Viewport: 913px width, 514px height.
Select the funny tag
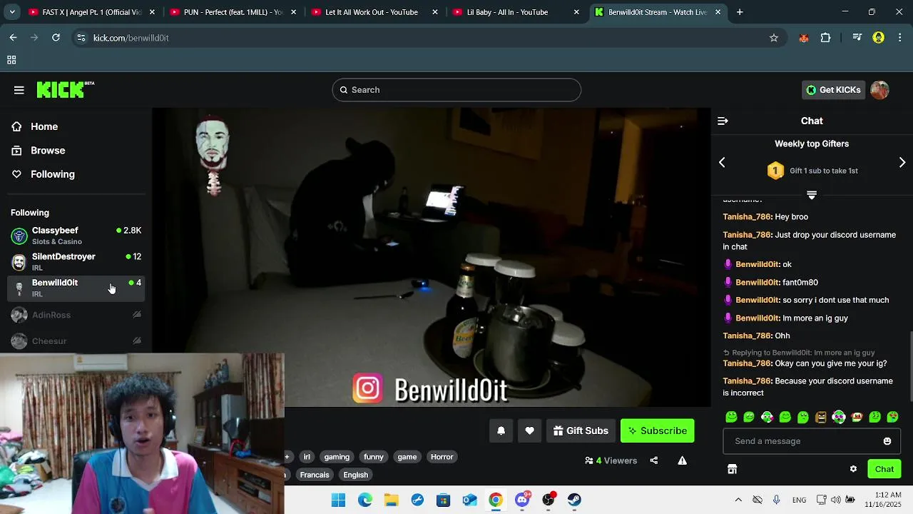click(374, 457)
